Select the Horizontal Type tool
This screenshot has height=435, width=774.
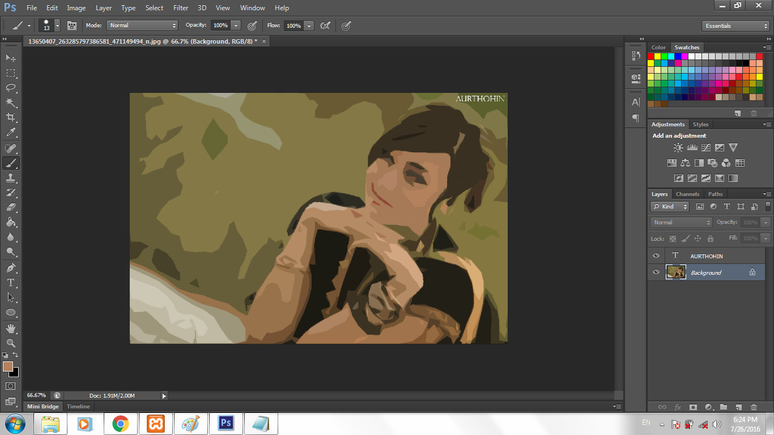[x=11, y=283]
